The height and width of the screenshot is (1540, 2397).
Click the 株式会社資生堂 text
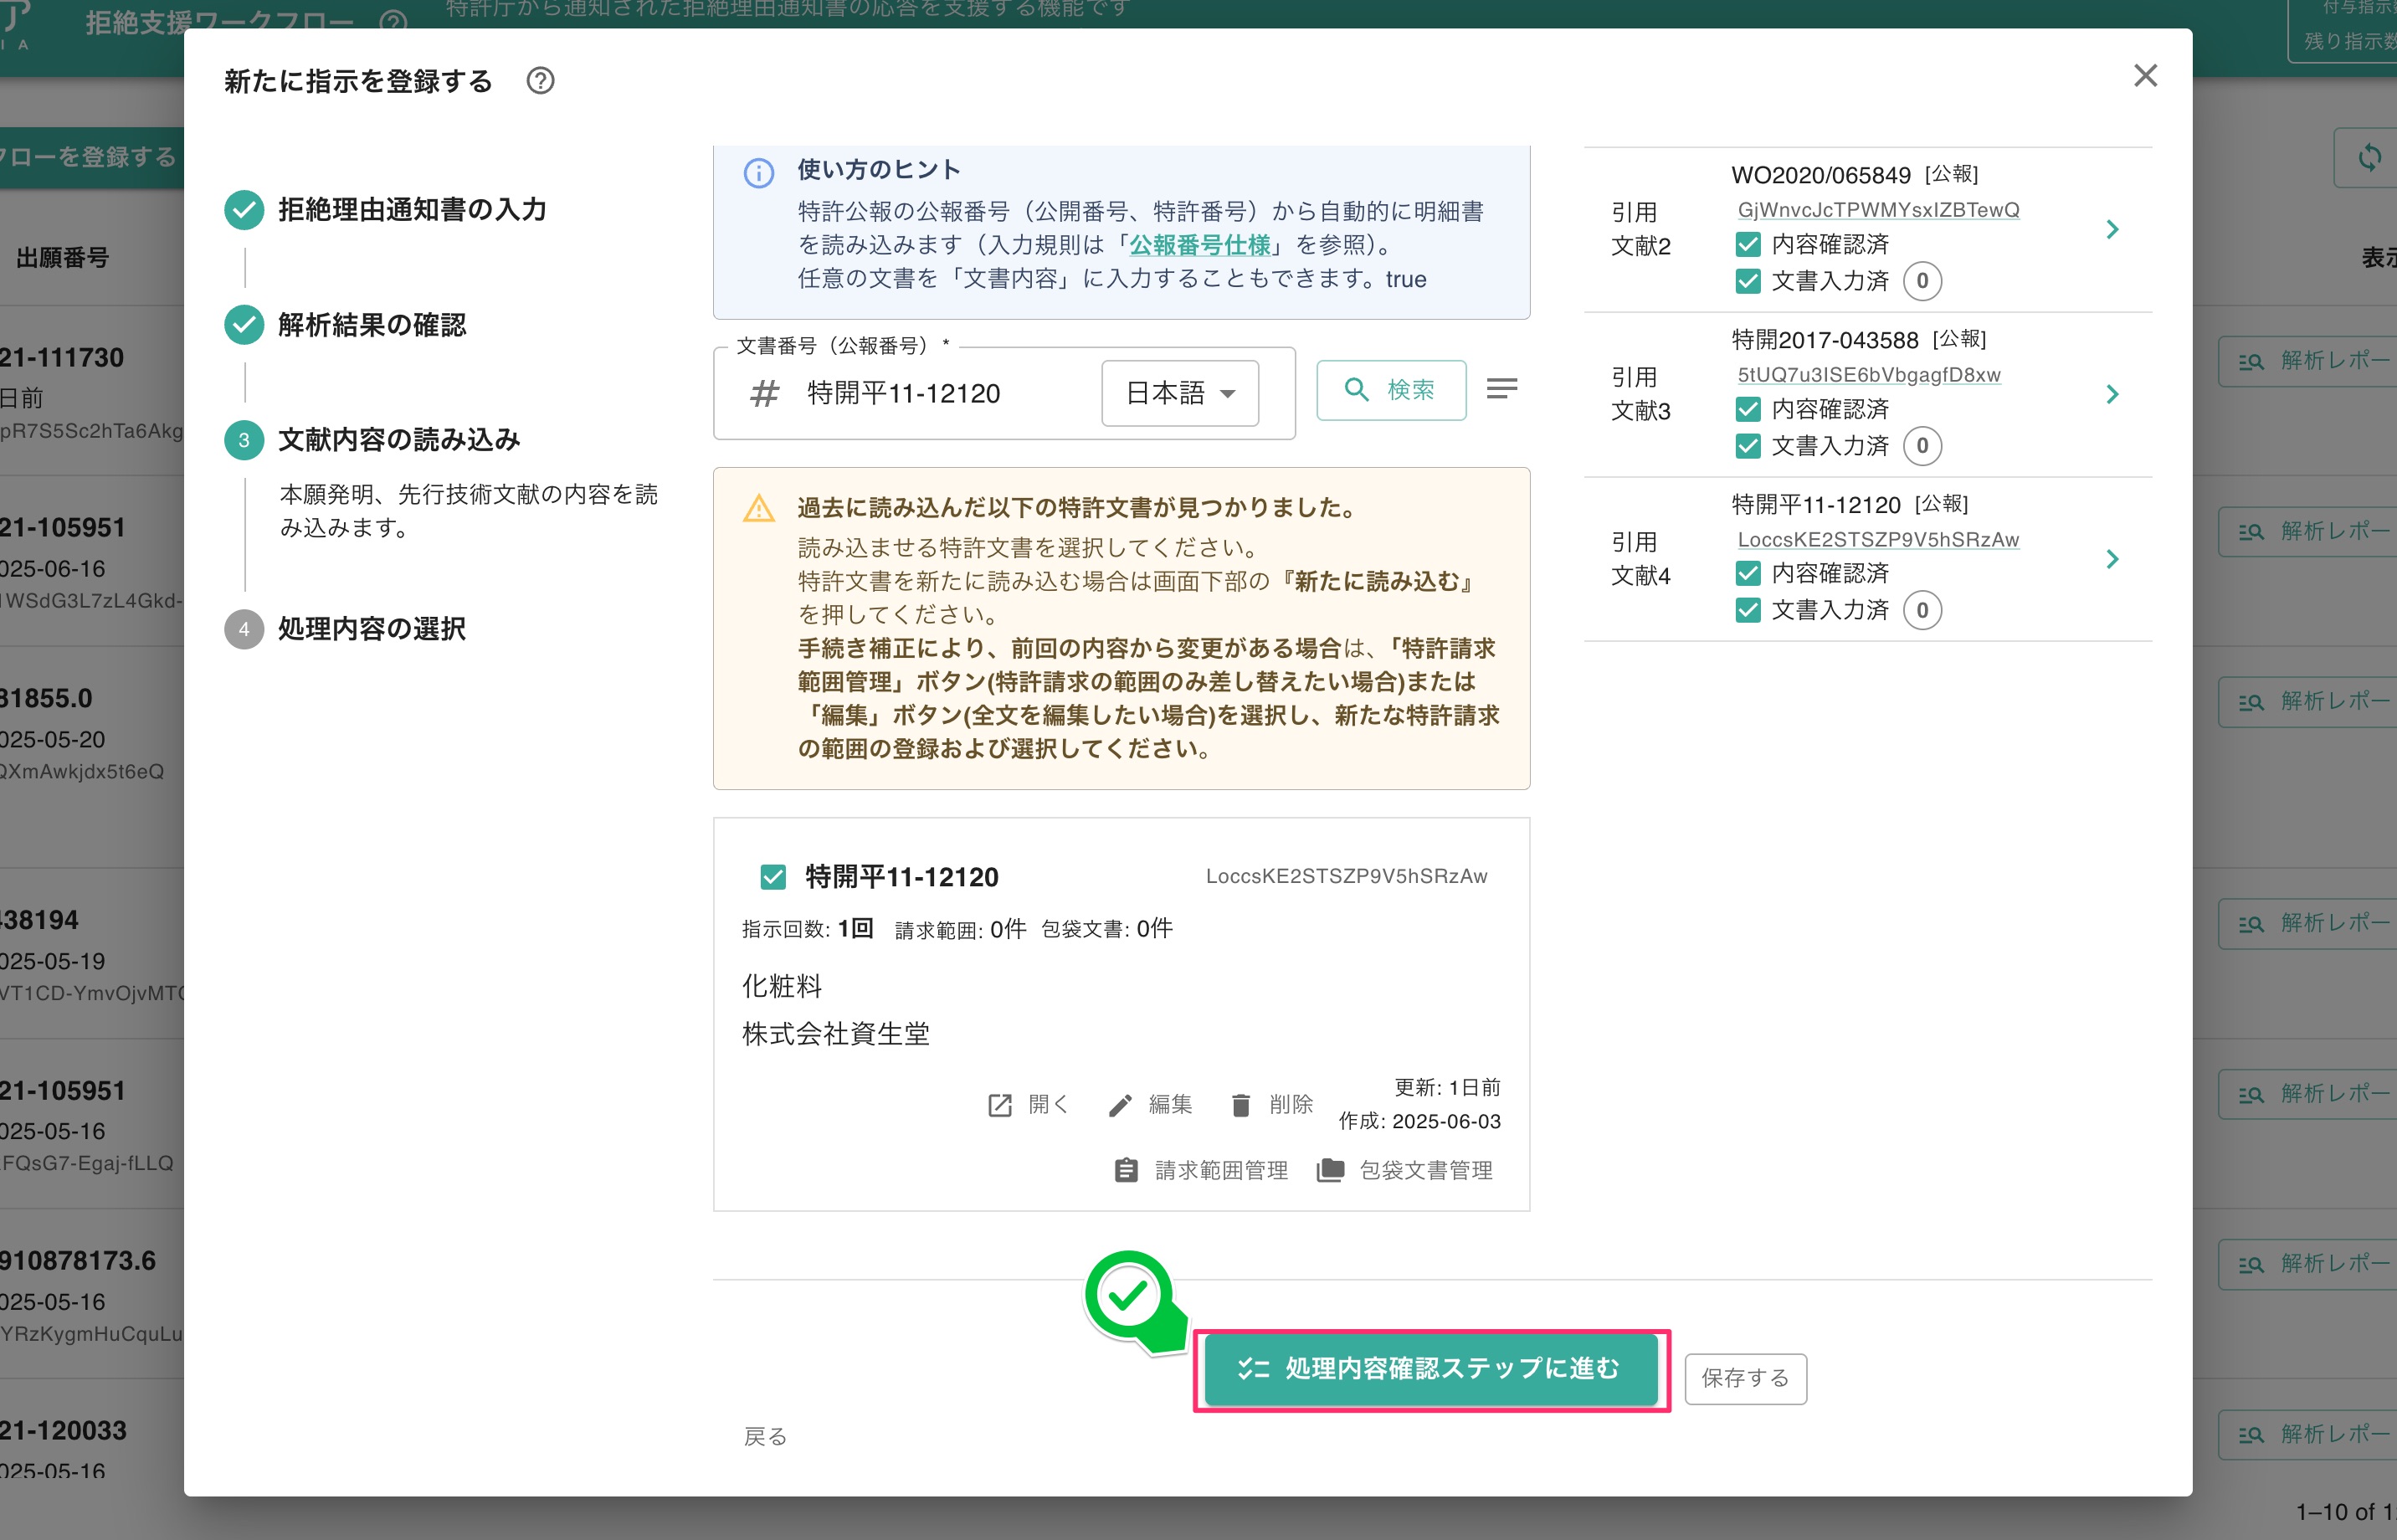(x=836, y=1034)
